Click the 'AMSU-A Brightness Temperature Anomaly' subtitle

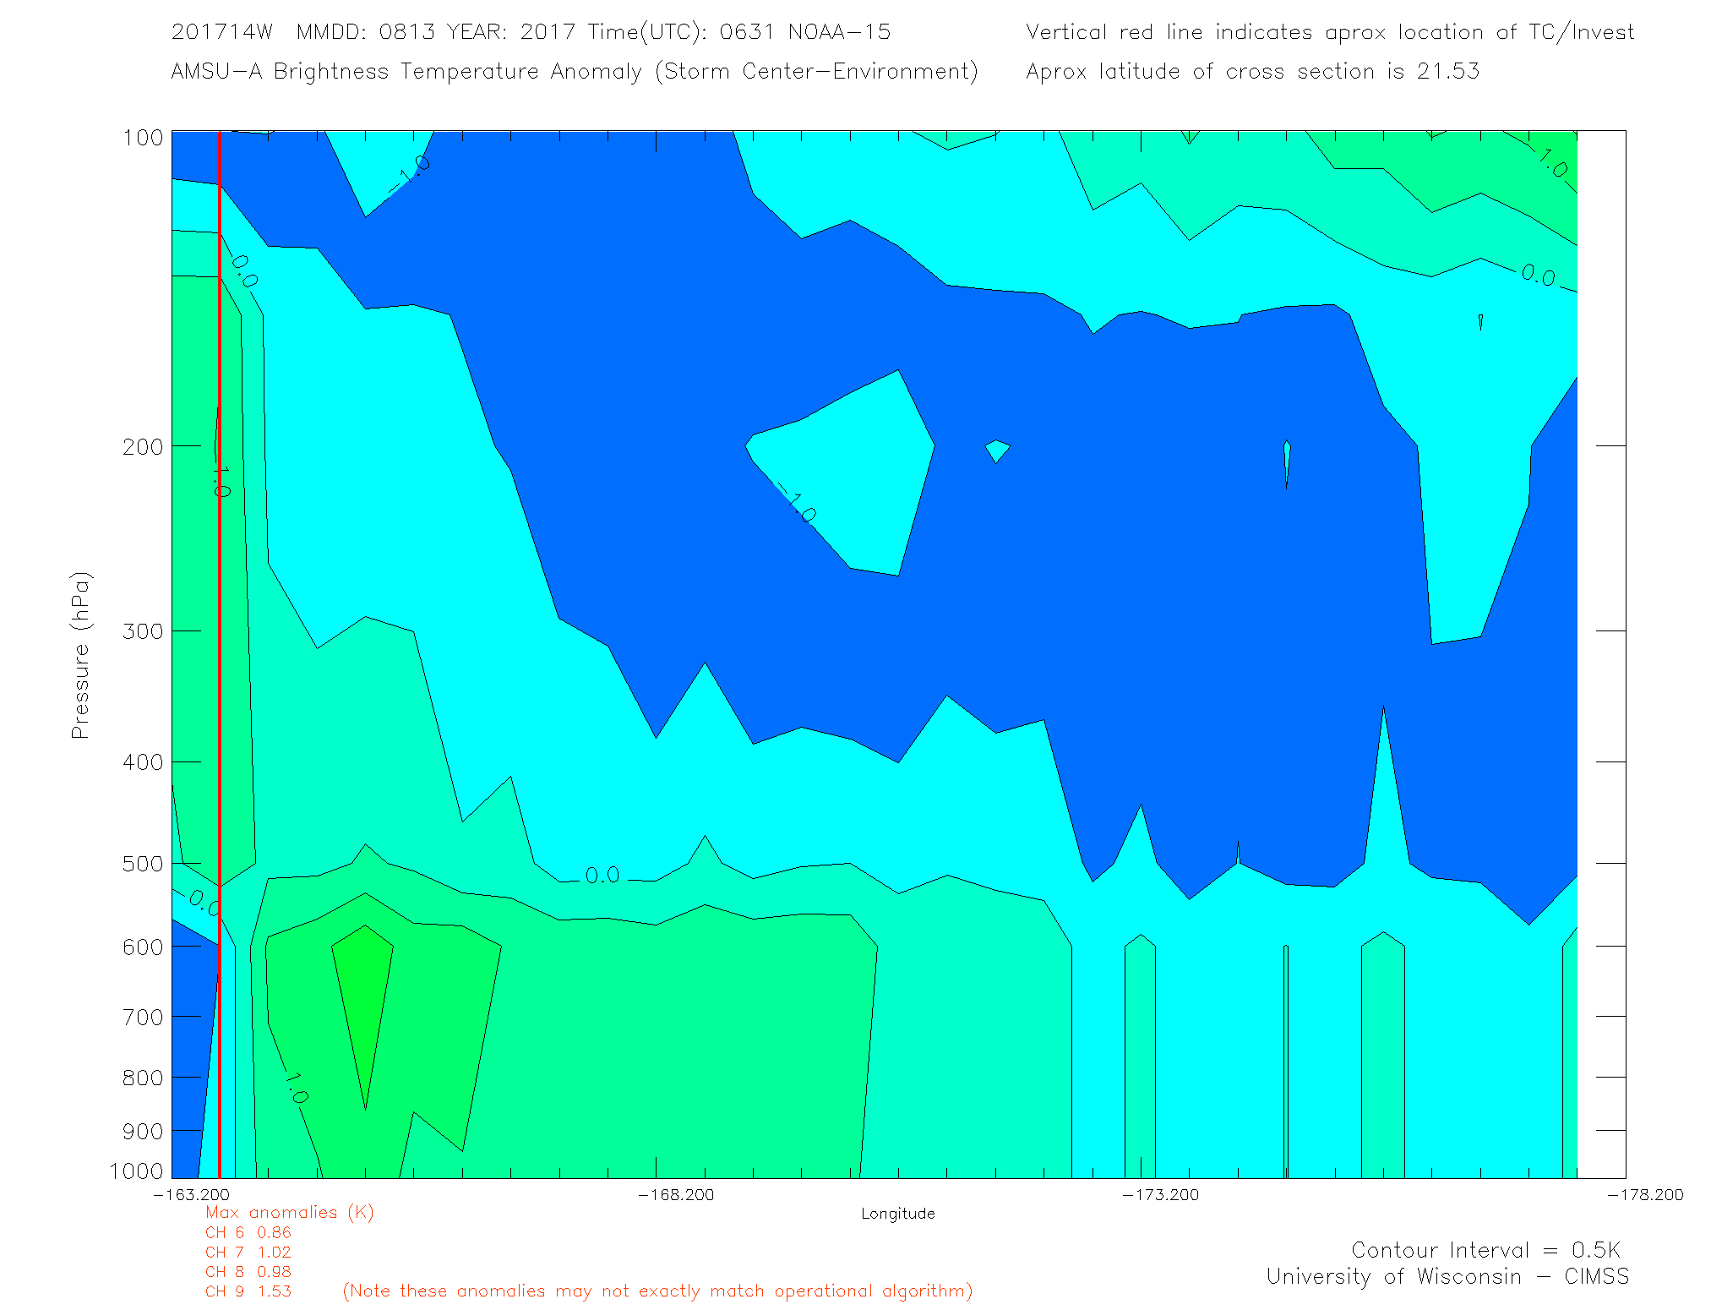click(x=406, y=72)
